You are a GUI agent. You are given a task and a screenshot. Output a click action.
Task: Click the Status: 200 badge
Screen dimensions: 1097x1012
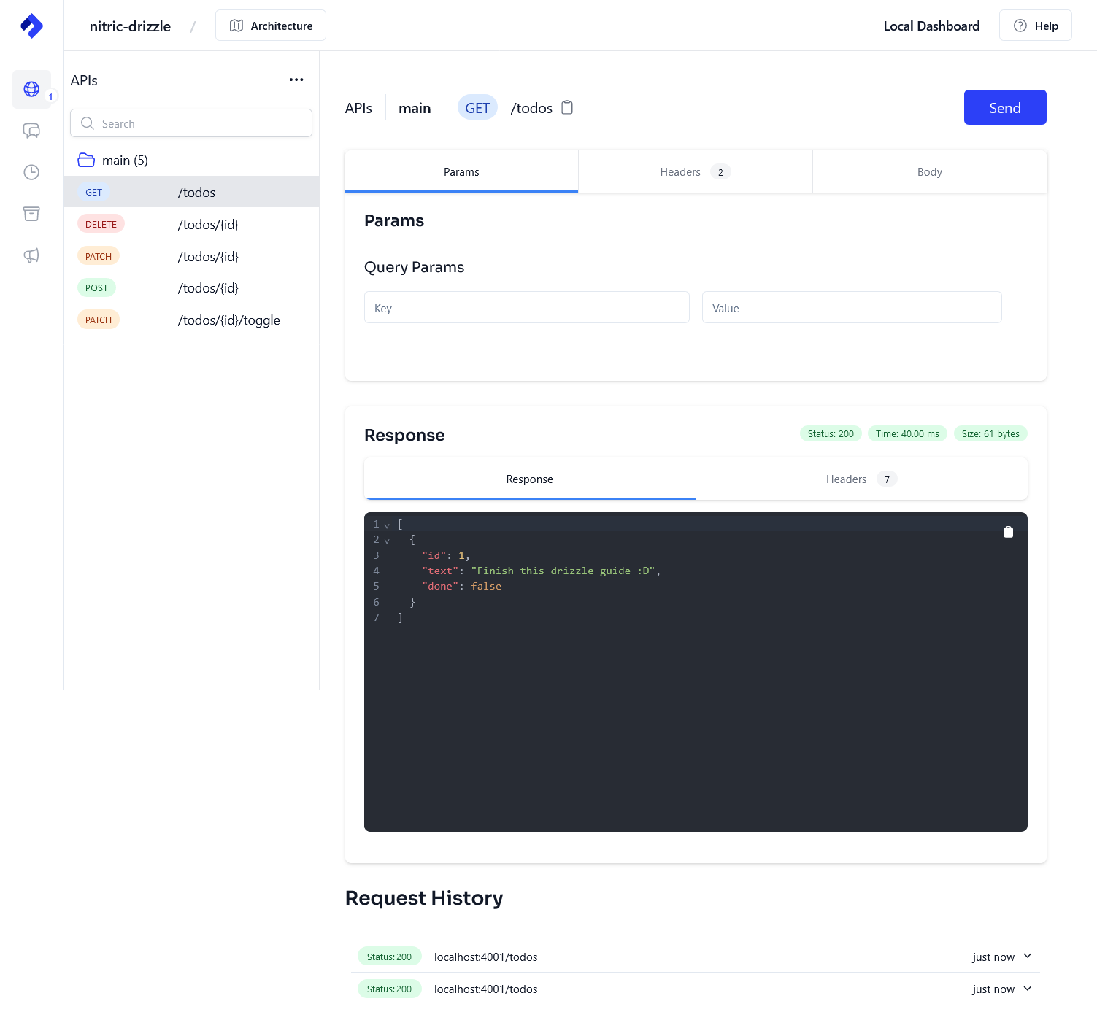pyautogui.click(x=830, y=433)
